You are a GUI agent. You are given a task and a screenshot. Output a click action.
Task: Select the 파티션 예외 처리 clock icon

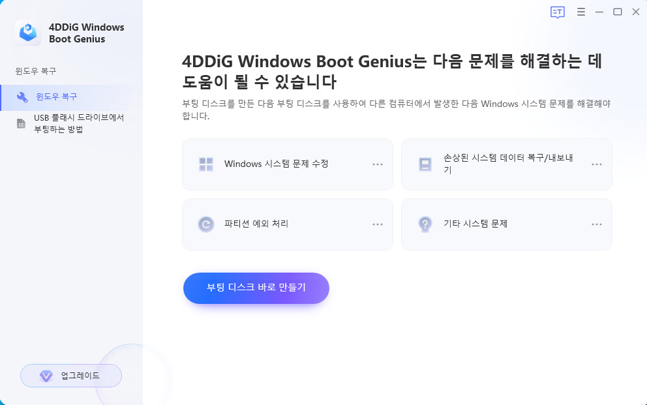coord(205,224)
